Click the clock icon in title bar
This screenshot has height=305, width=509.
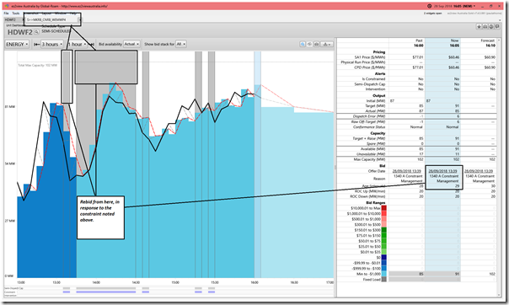click(429, 6)
